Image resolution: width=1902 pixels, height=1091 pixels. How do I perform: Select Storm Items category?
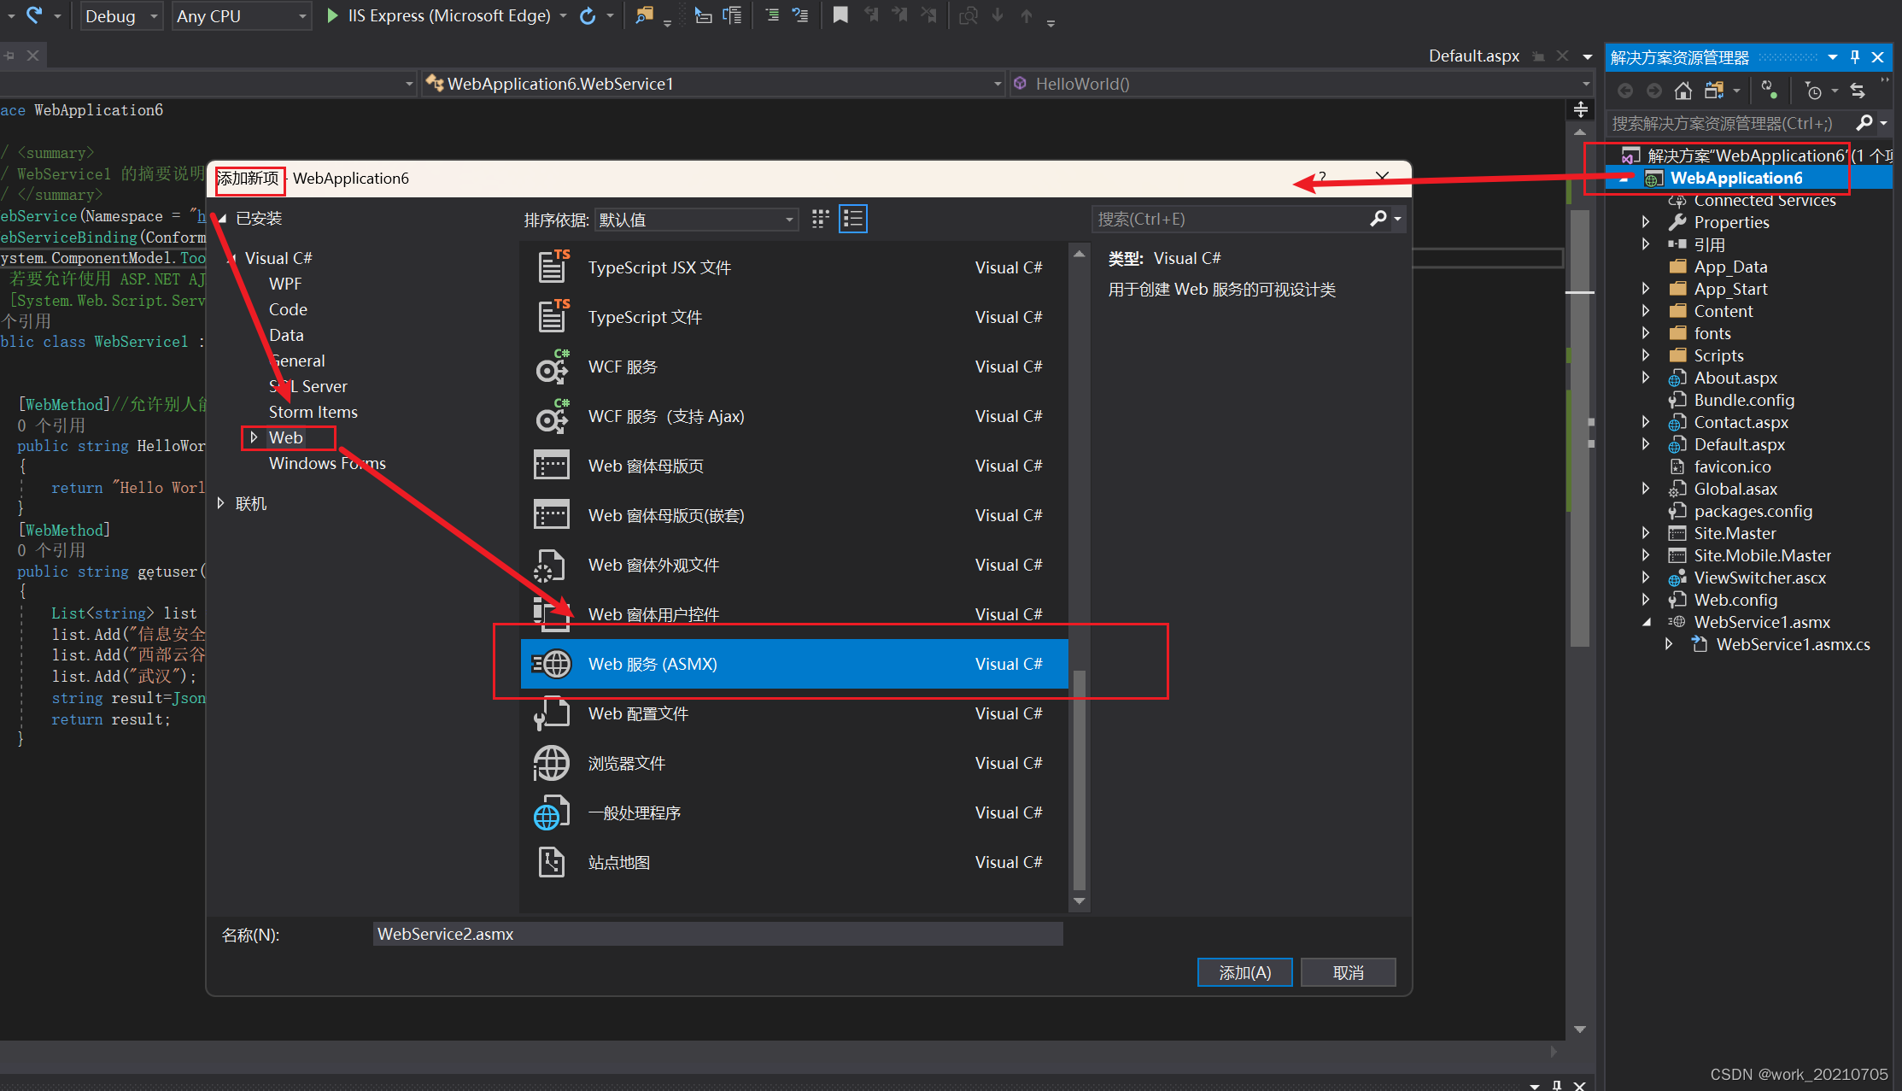click(x=313, y=412)
